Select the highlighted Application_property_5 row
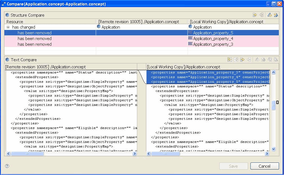284x175 pixels. pyautogui.click(x=213, y=33)
